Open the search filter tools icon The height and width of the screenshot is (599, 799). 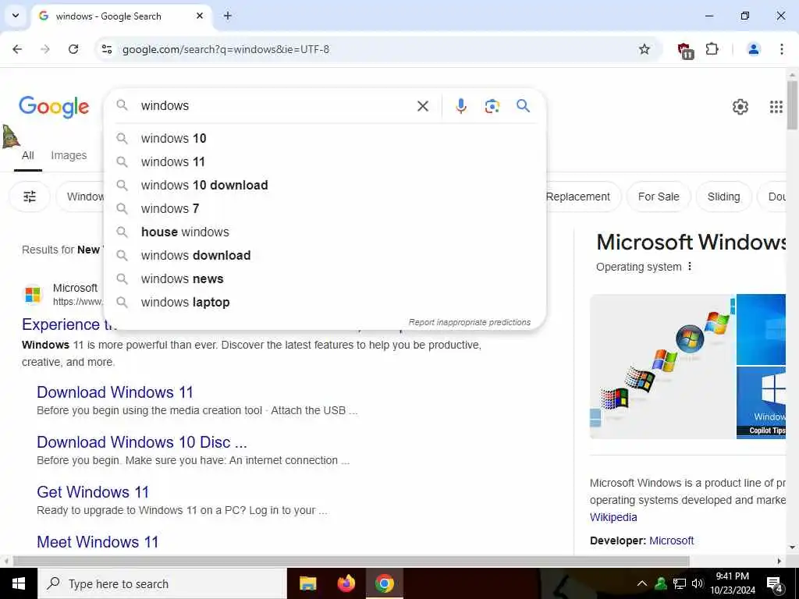tap(30, 197)
